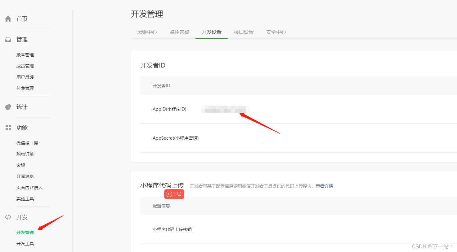Go to 购物订单
Image resolution: width=457 pixels, height=252 pixels.
coord(25,154)
